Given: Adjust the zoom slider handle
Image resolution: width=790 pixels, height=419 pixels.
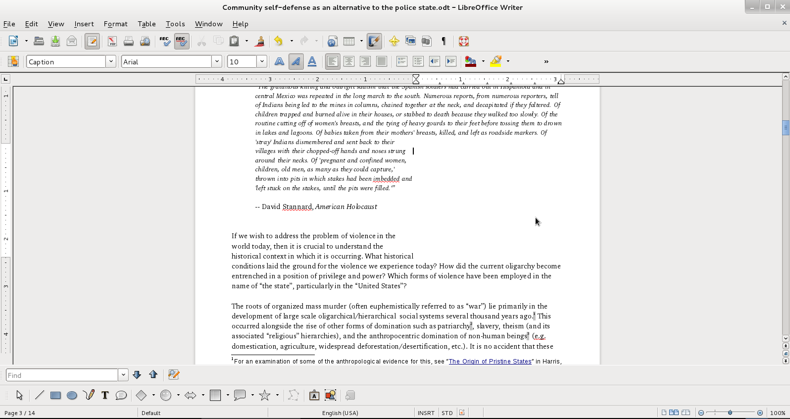Looking at the screenshot, I should [x=730, y=413].
